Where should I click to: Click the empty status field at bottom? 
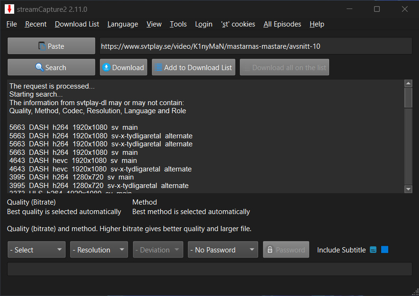209,269
